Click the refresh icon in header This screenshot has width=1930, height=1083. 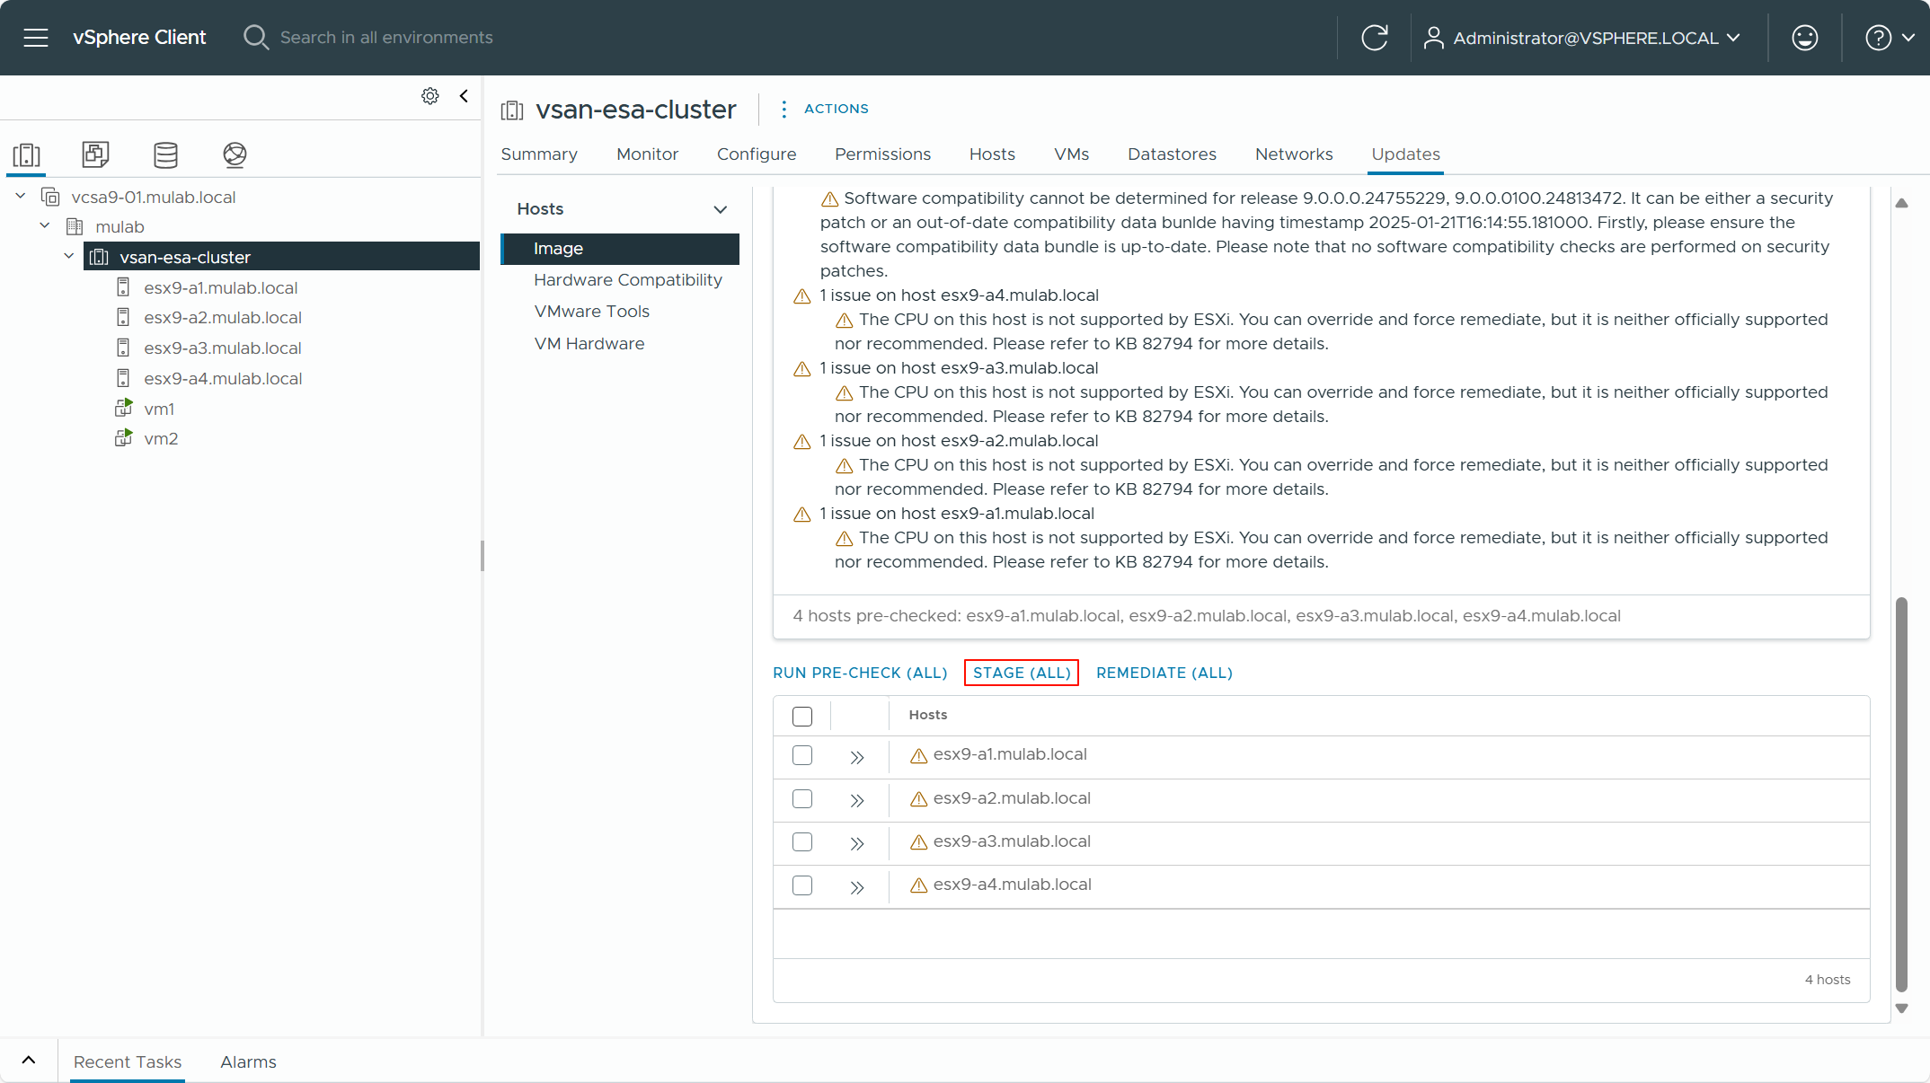tap(1374, 38)
